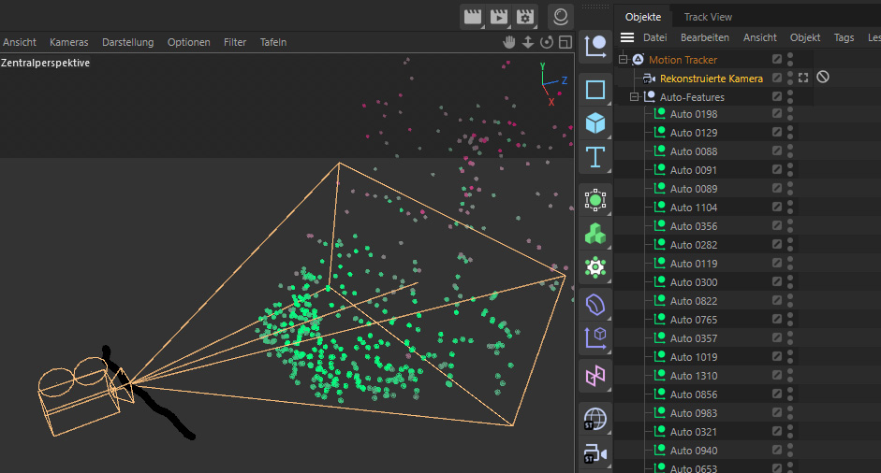This screenshot has width=881, height=473.
Task: Select the Auto 0856 track item
Action: point(694,394)
